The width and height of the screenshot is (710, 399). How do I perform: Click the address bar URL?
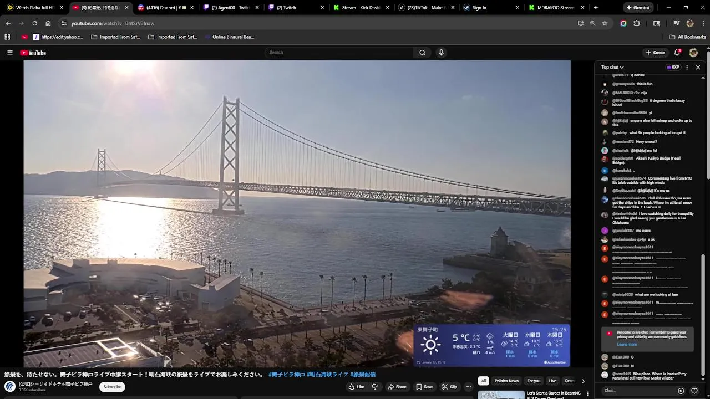pos(113,23)
